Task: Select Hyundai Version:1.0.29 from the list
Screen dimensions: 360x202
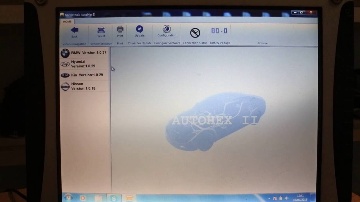Action: pos(84,64)
